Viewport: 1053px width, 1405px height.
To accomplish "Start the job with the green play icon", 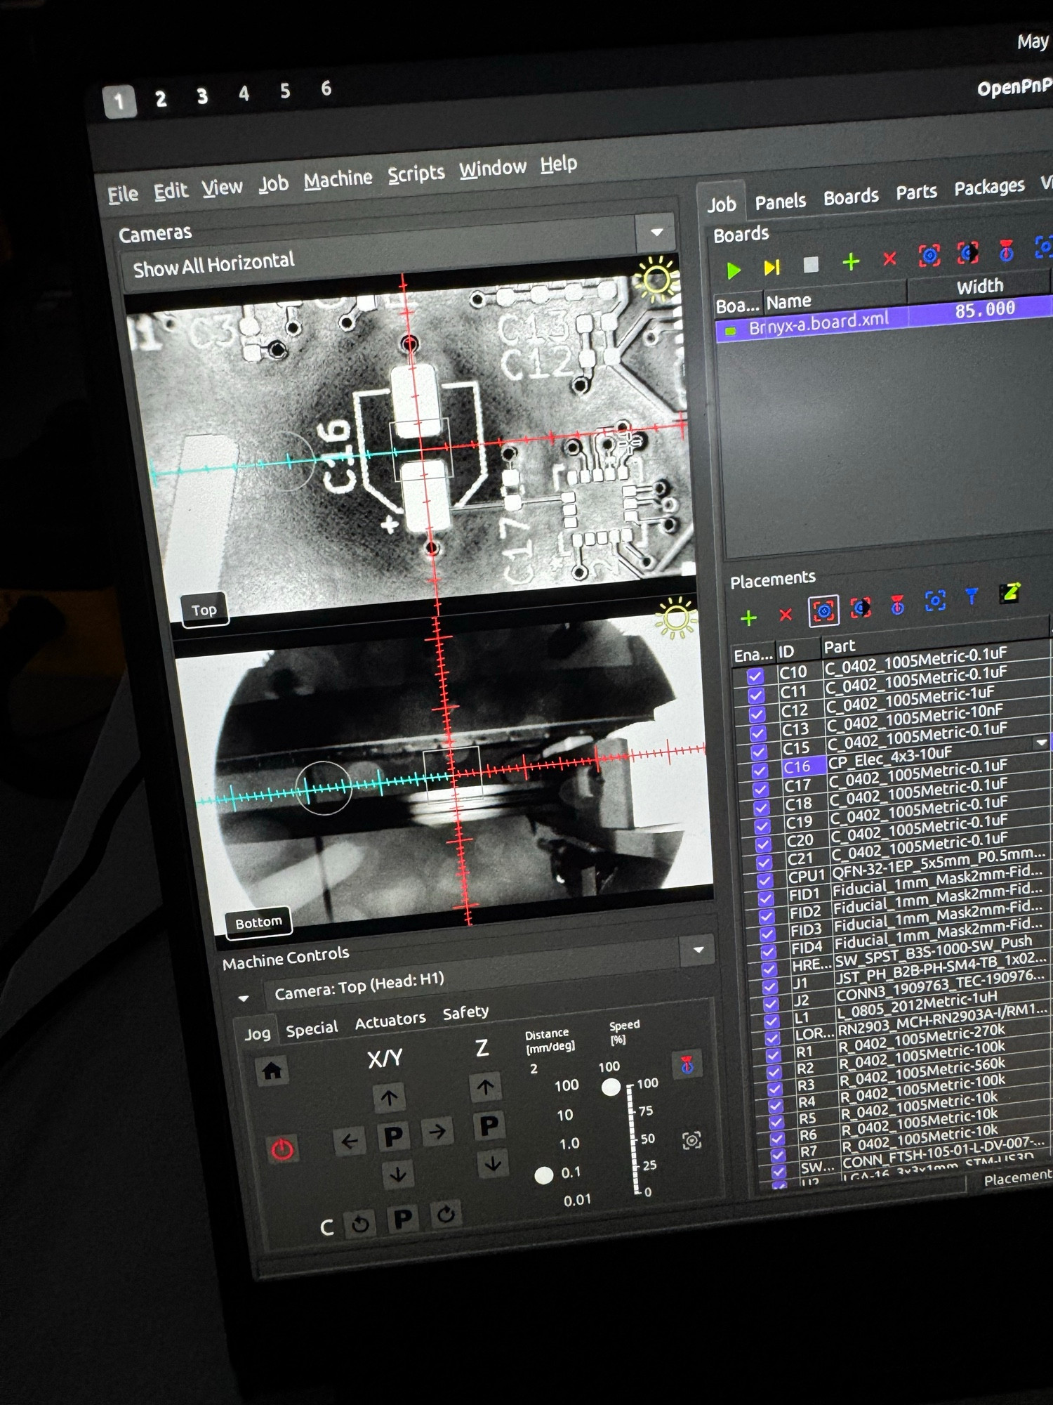I will (x=734, y=270).
